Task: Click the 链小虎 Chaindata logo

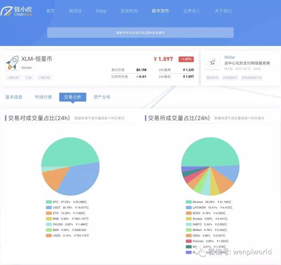Action: tap(16, 11)
